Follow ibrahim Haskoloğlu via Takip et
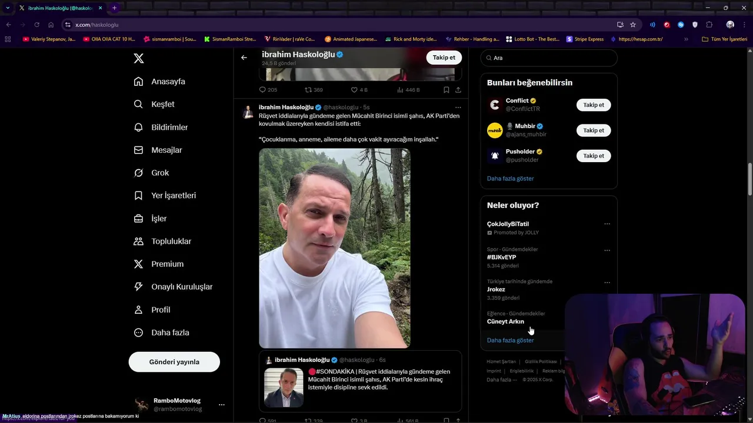This screenshot has width=753, height=423. click(x=444, y=58)
